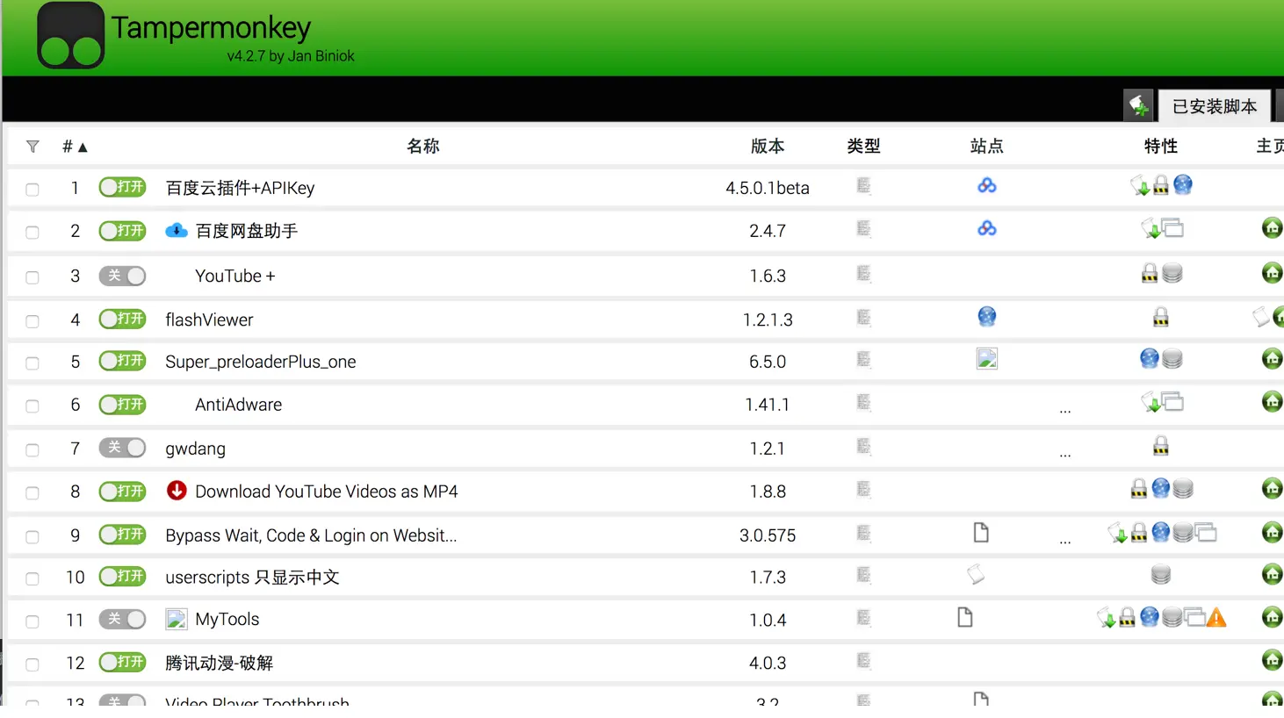Click the lock feature icon for flashViewer
The height and width of the screenshot is (718, 1284).
(x=1161, y=317)
